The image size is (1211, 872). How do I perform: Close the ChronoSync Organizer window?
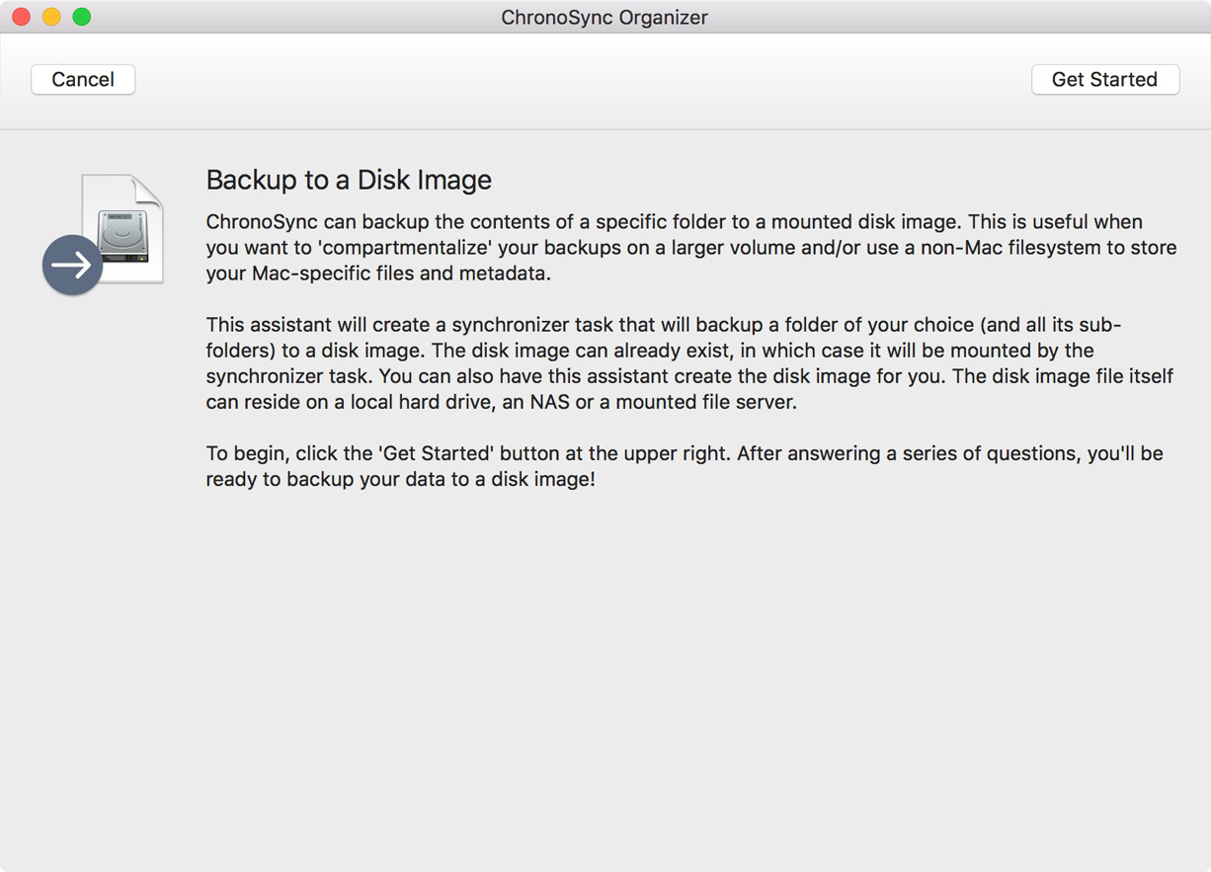click(x=21, y=17)
